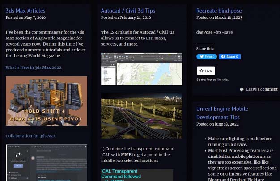Open Unreal Engine Mobile Development Tips post
The width and height of the screenshot is (280, 181).
pos(222,113)
